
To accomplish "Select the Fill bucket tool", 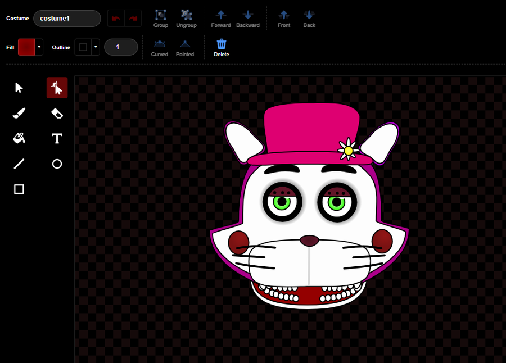I will click(19, 138).
